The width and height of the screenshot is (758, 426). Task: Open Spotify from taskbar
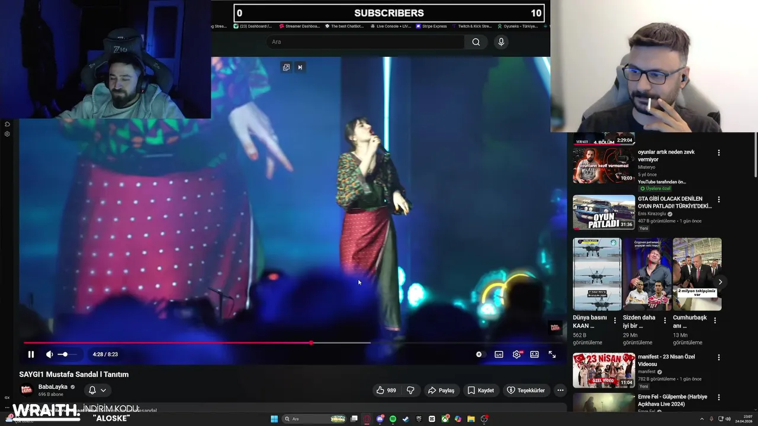(x=393, y=419)
